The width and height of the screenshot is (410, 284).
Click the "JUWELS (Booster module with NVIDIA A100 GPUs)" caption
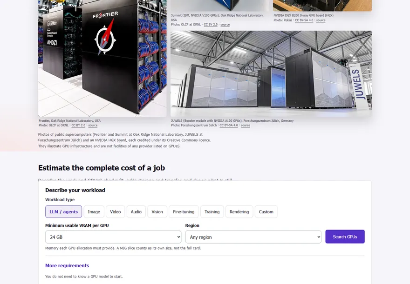(232, 121)
